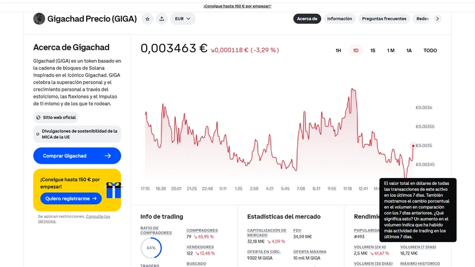Viewport: 475px width, 267px height.
Task: Click the share upload icon
Action: (x=161, y=19)
